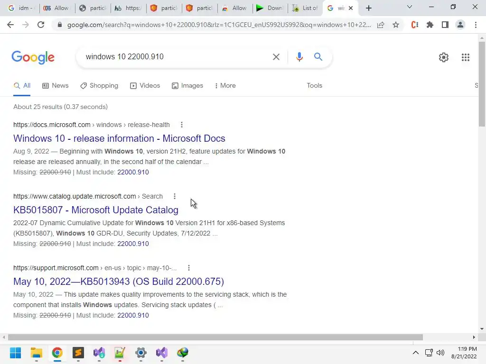Screen dimensions: 486x364
Task: Open options for the Update Catalog result
Action: [x=175, y=196]
